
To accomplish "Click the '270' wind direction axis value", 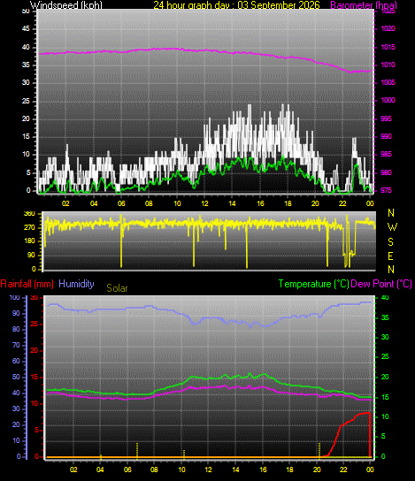I will pyautogui.click(x=29, y=228).
